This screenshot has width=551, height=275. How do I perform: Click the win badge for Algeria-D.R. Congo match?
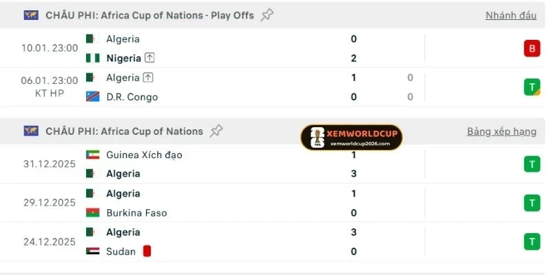(531, 87)
